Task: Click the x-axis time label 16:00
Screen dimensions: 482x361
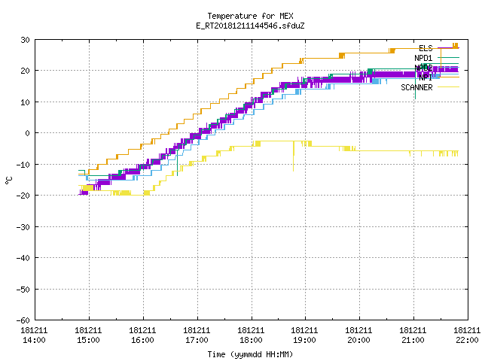Action: [x=142, y=341]
